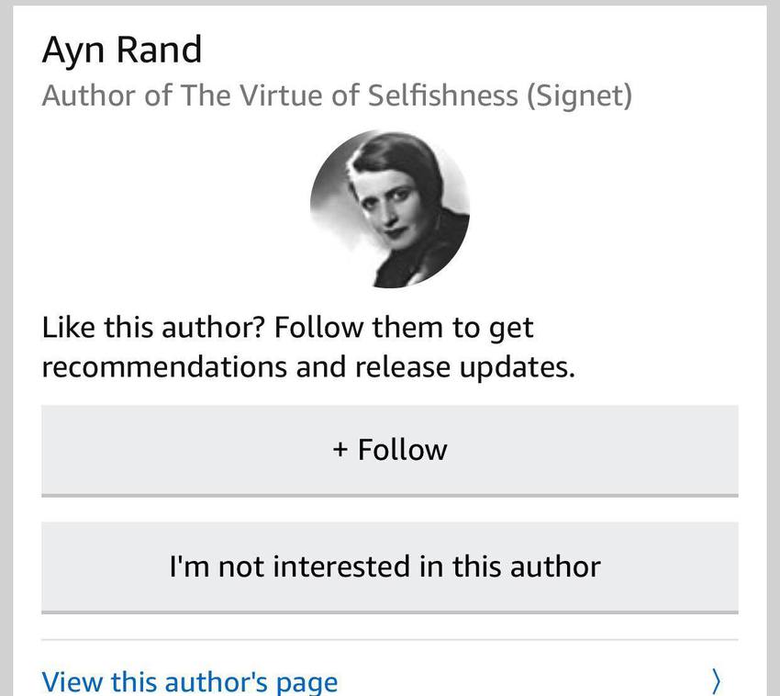Screen dimensions: 780x696
Task: Click the plus sign in the Follow button
Action: point(340,450)
